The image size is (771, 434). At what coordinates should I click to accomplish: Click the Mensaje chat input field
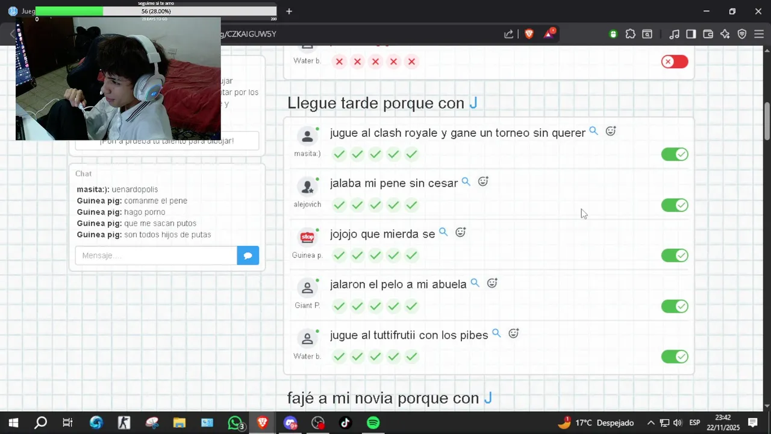pyautogui.click(x=156, y=256)
